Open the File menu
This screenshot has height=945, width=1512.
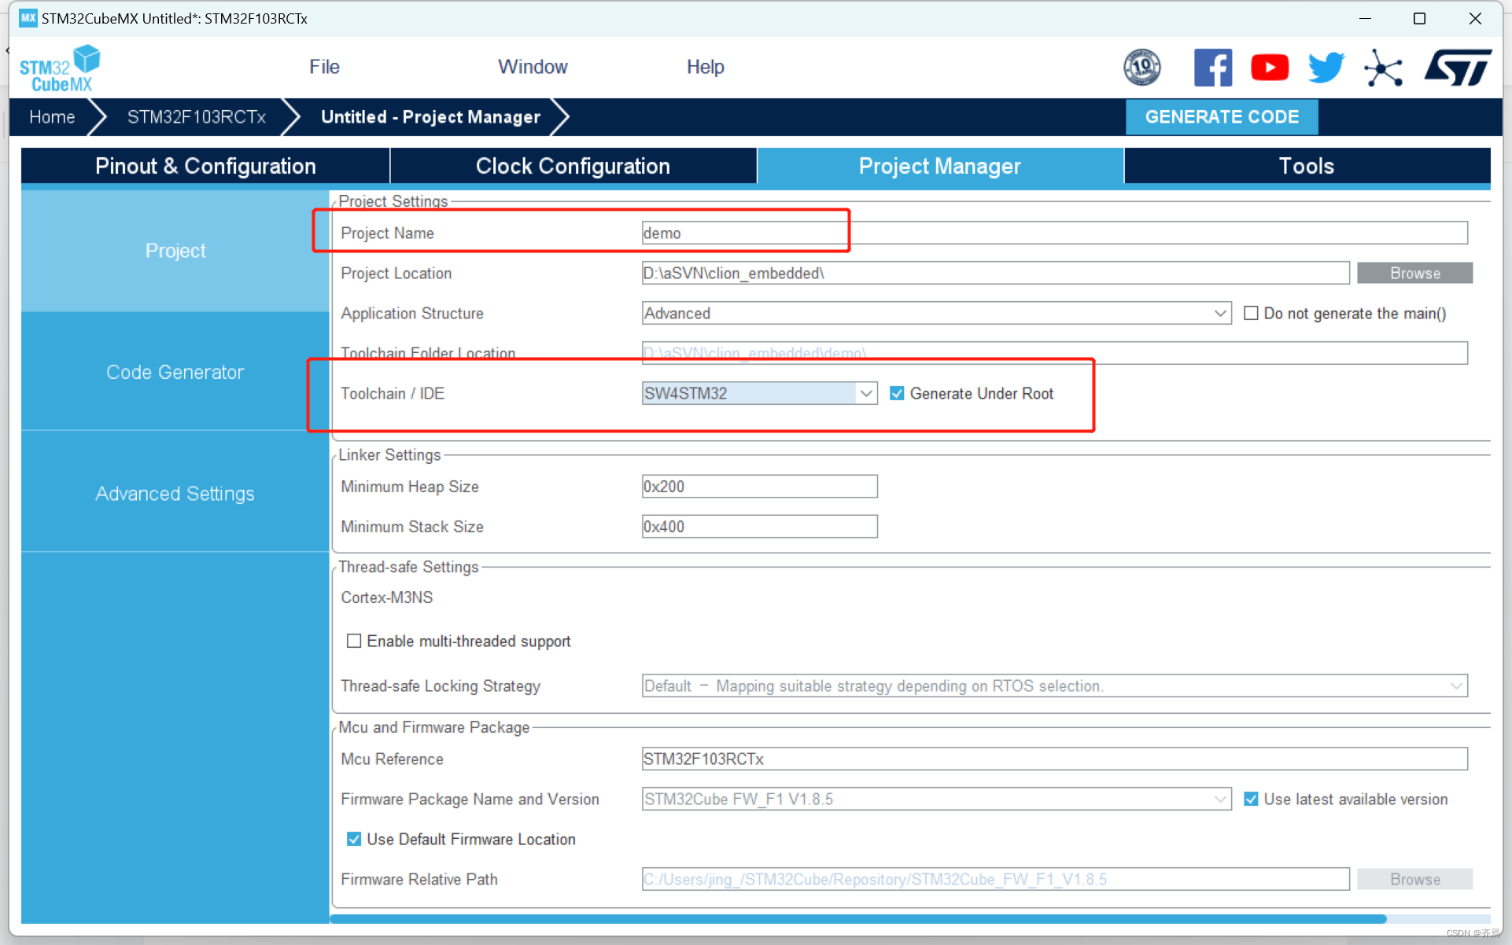(324, 67)
